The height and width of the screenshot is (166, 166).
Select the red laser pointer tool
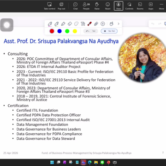89,24
